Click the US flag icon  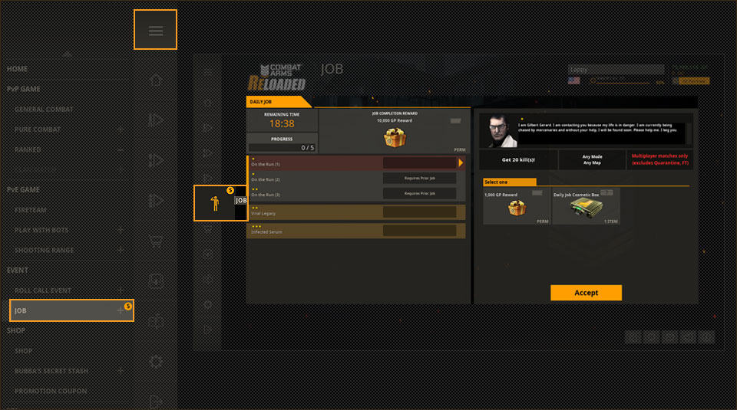(574, 80)
